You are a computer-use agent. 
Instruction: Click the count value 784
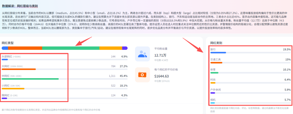tap(113, 66)
